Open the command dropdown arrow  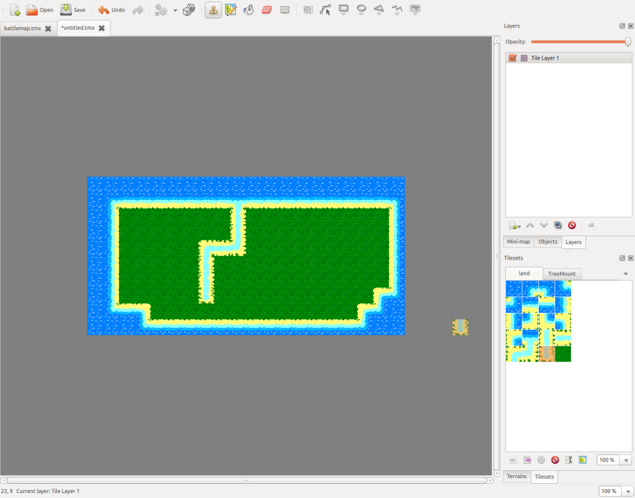coord(175,10)
